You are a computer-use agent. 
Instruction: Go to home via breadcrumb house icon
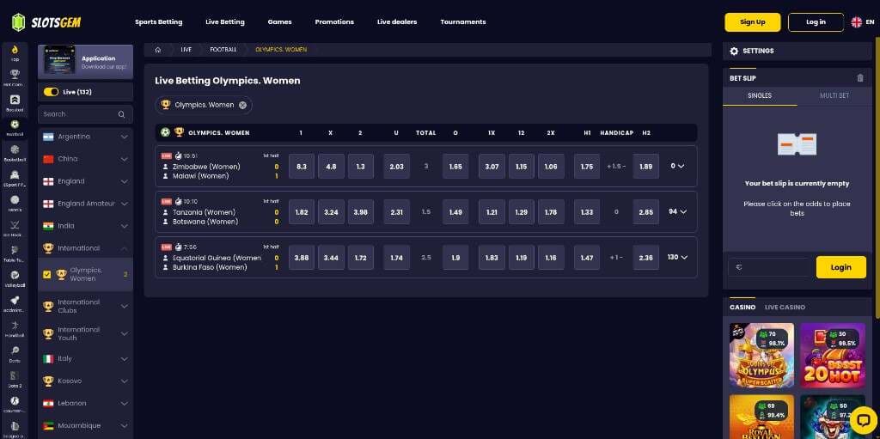tap(158, 50)
